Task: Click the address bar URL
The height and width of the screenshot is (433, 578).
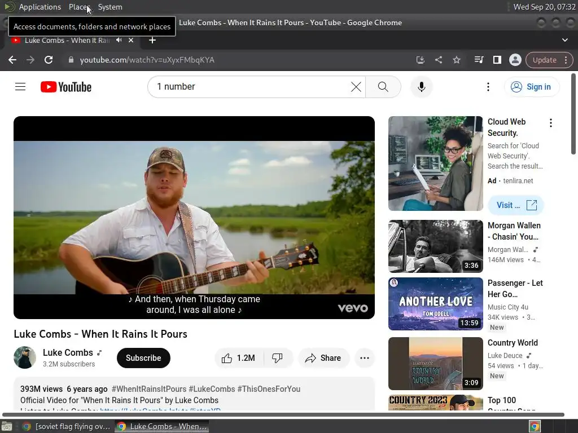Action: 147,60
